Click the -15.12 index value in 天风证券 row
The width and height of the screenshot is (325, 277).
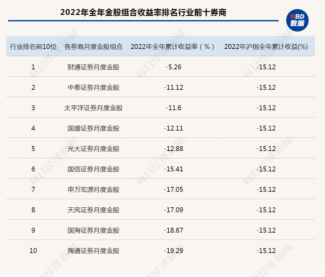click(x=266, y=210)
